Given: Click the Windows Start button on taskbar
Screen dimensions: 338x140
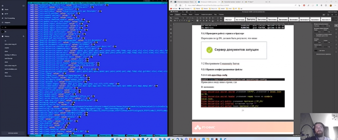Looking at the screenshot, I should (113, 138).
